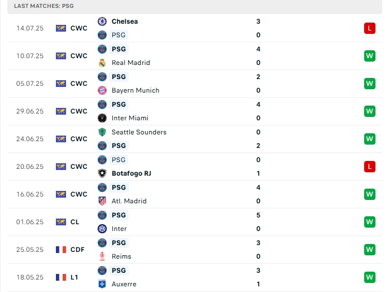This screenshot has height=292, width=389.
Task: Click the CL competition label on 01.06.25
Action: 75,222
